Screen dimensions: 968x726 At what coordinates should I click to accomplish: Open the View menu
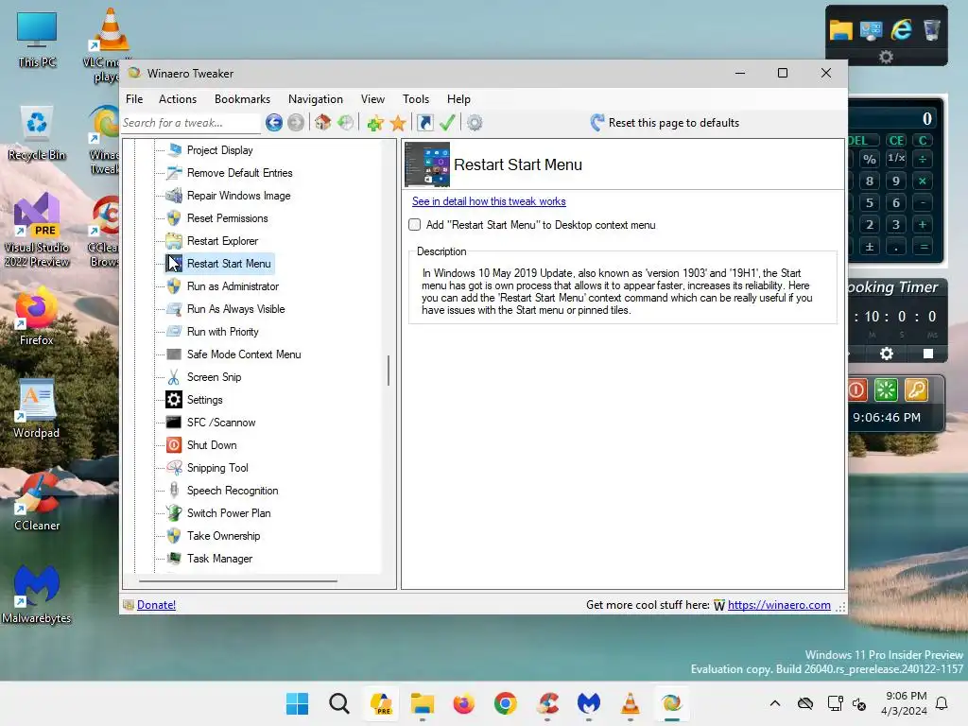coord(372,98)
